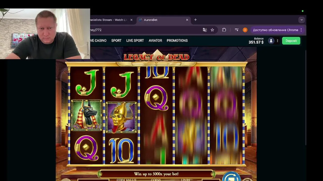The height and width of the screenshot is (181, 323).
Task: Click the translate page icon in address bar
Action: click(205, 30)
